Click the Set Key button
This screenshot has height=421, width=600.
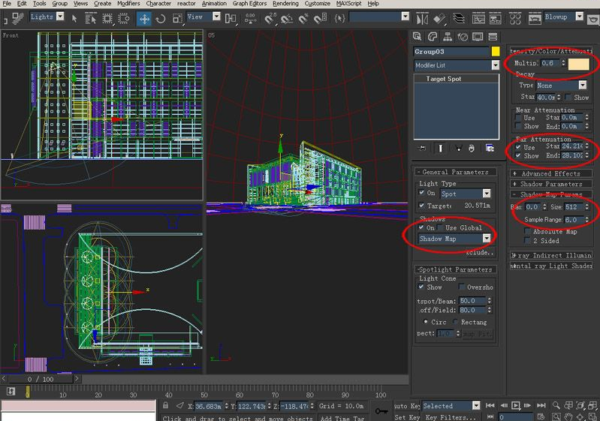pos(407,417)
